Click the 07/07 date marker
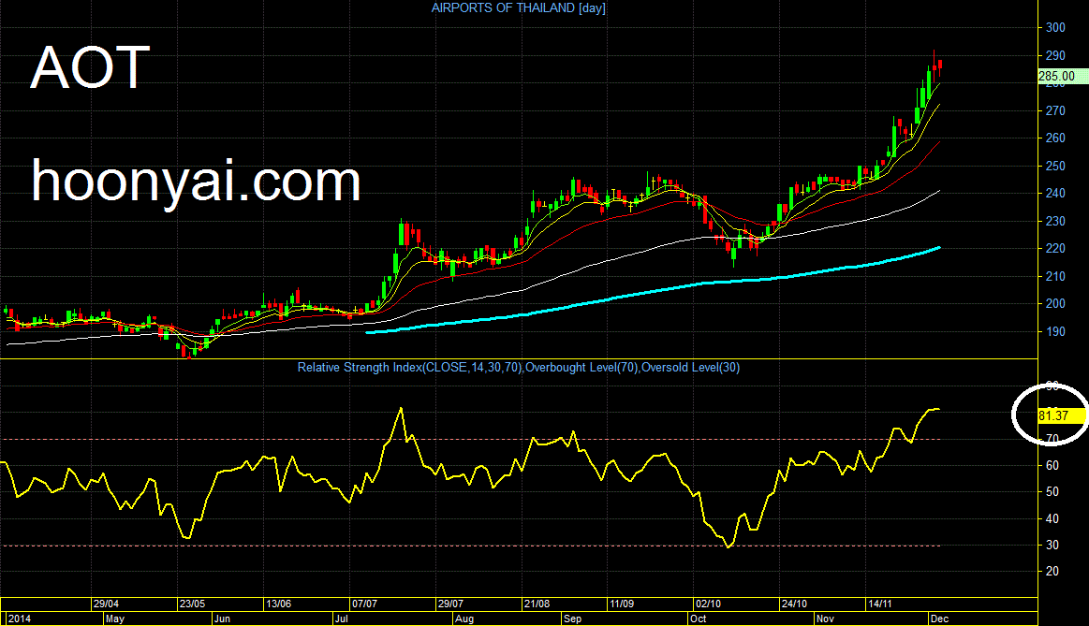 click(x=364, y=604)
